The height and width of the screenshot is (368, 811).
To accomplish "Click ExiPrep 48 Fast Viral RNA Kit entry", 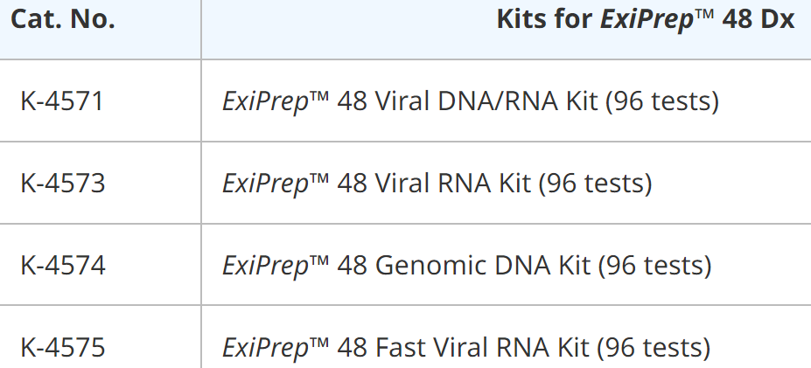I will point(466,347).
